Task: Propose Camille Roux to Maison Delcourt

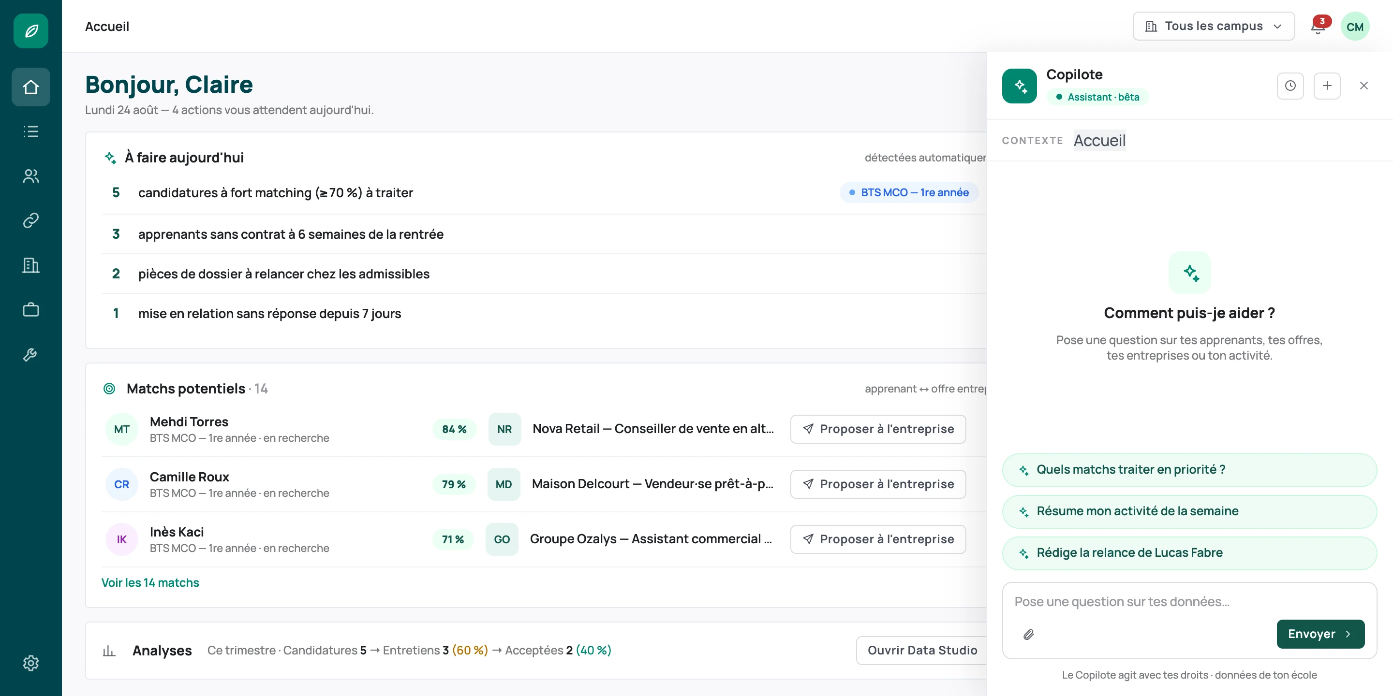Action: coord(878,484)
